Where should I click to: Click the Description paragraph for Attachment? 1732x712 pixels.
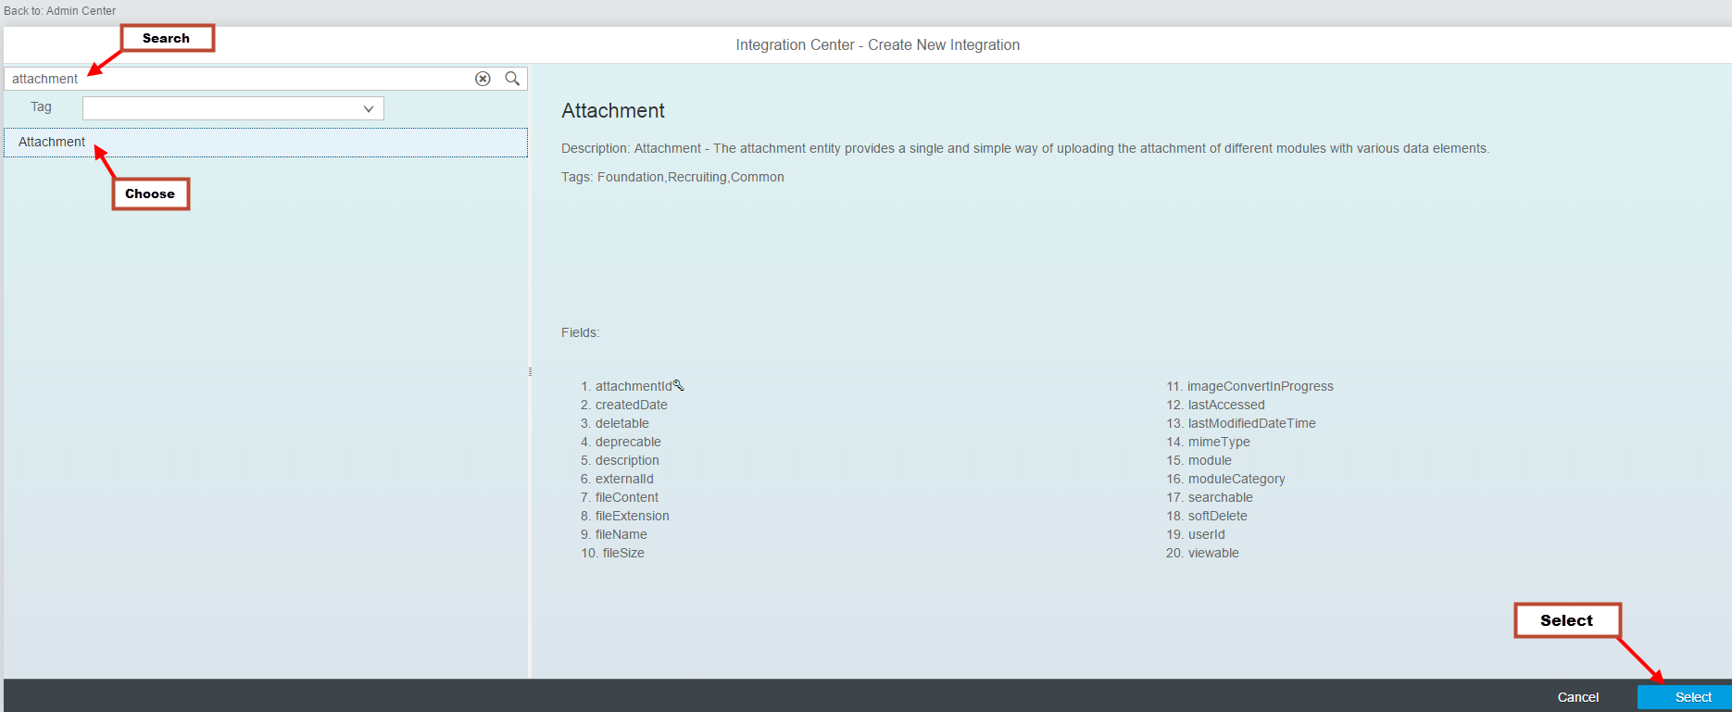1025,148
